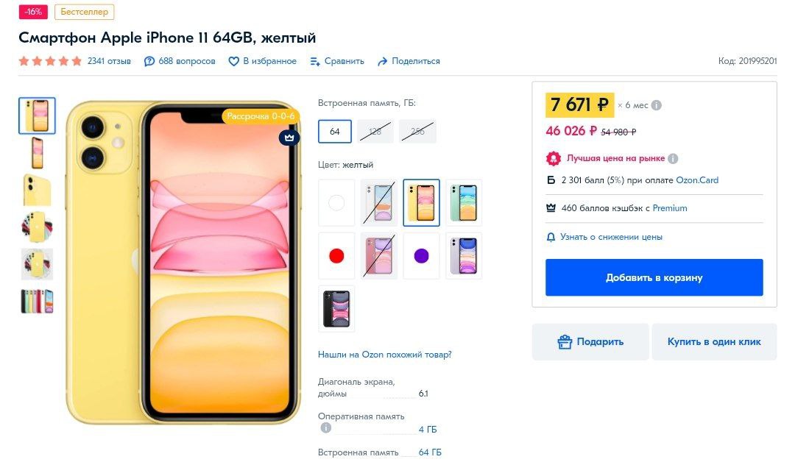
Task: Click the Подарить gift button
Action: [590, 342]
